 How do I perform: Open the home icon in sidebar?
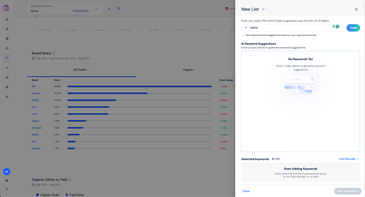tap(7, 19)
